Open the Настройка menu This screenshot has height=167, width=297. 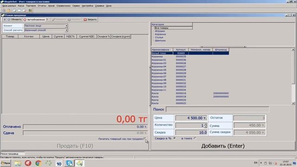click(87, 6)
